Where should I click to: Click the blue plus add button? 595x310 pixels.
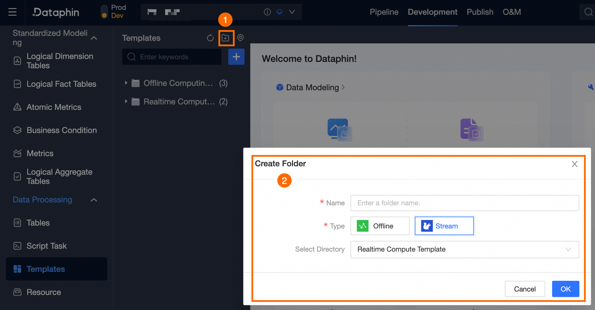pyautogui.click(x=236, y=57)
